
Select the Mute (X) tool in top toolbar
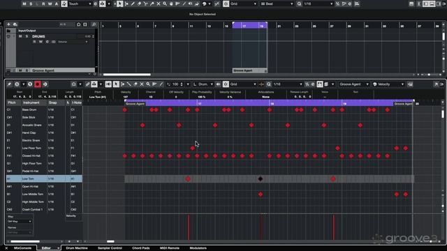159,3
